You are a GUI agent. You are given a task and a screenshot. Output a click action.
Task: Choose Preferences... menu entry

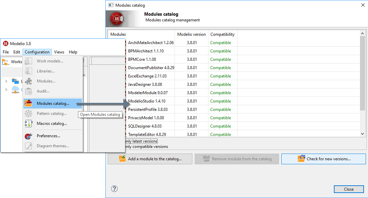53,136
